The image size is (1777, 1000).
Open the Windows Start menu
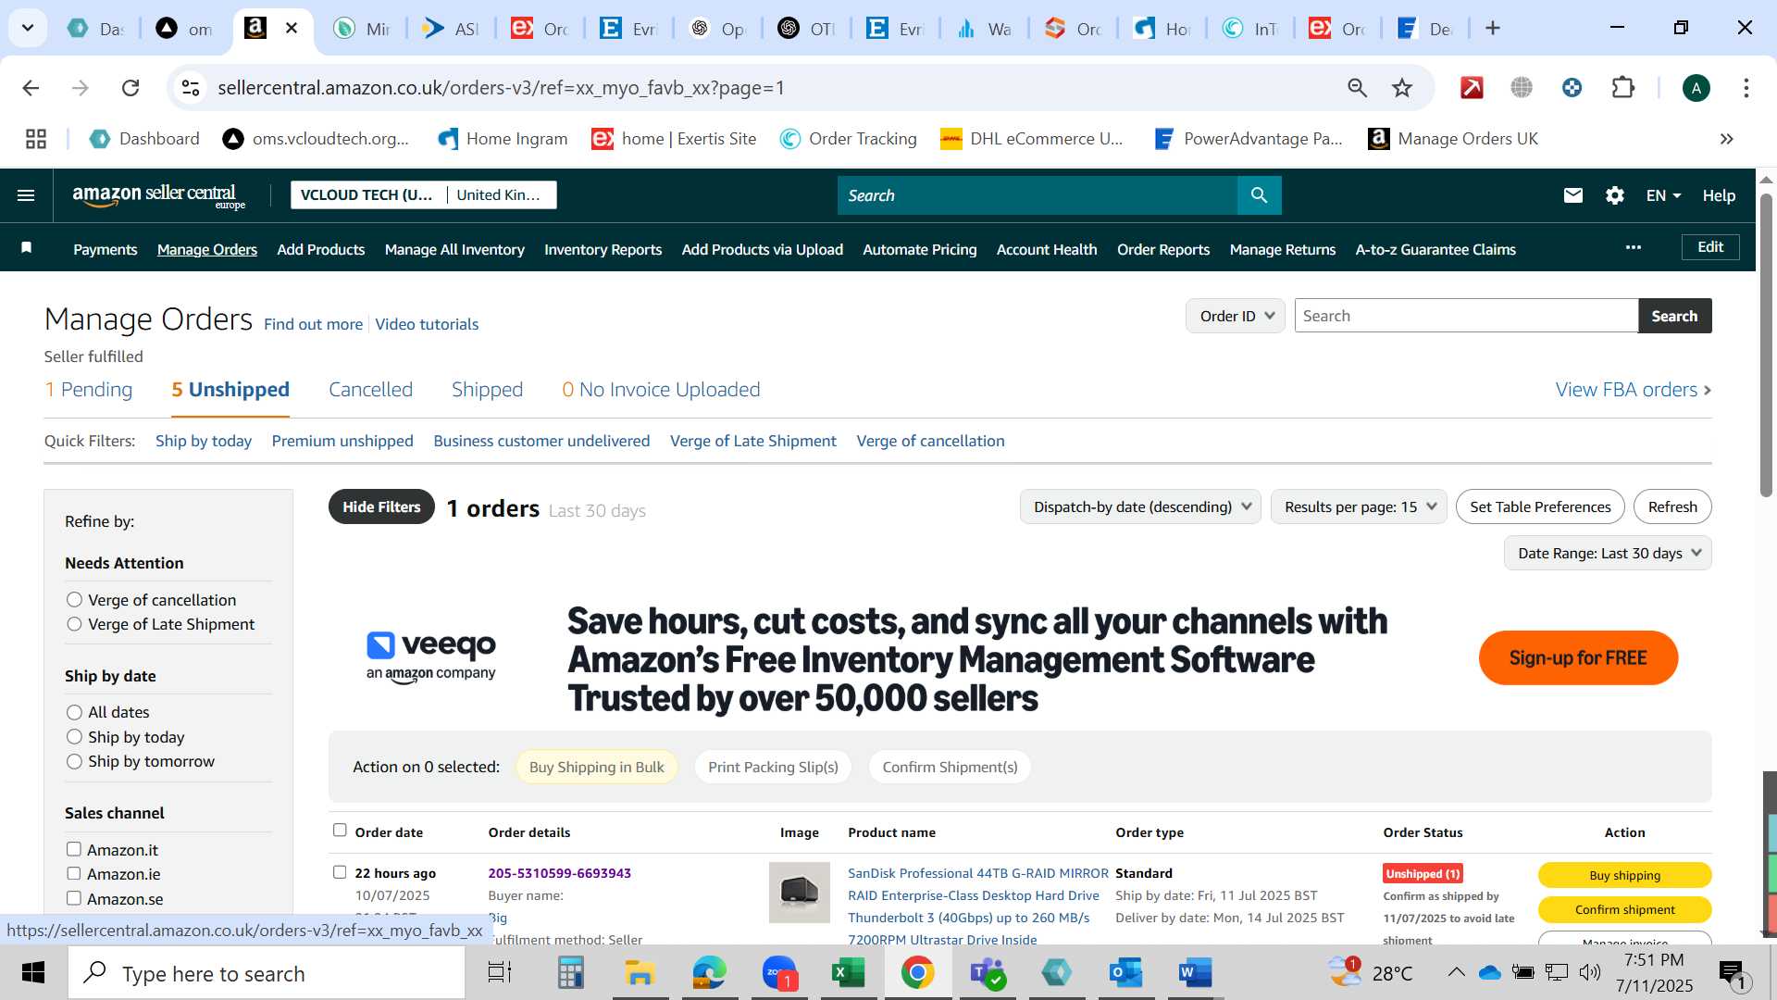(33, 973)
